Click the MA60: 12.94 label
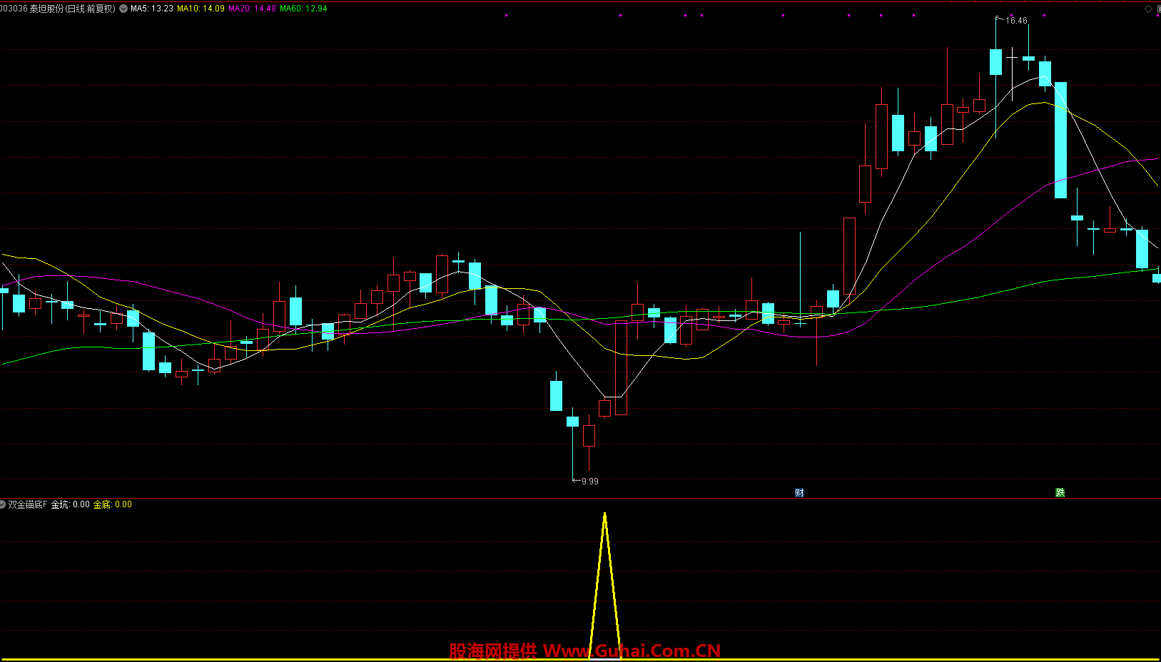The image size is (1161, 662). click(x=303, y=9)
